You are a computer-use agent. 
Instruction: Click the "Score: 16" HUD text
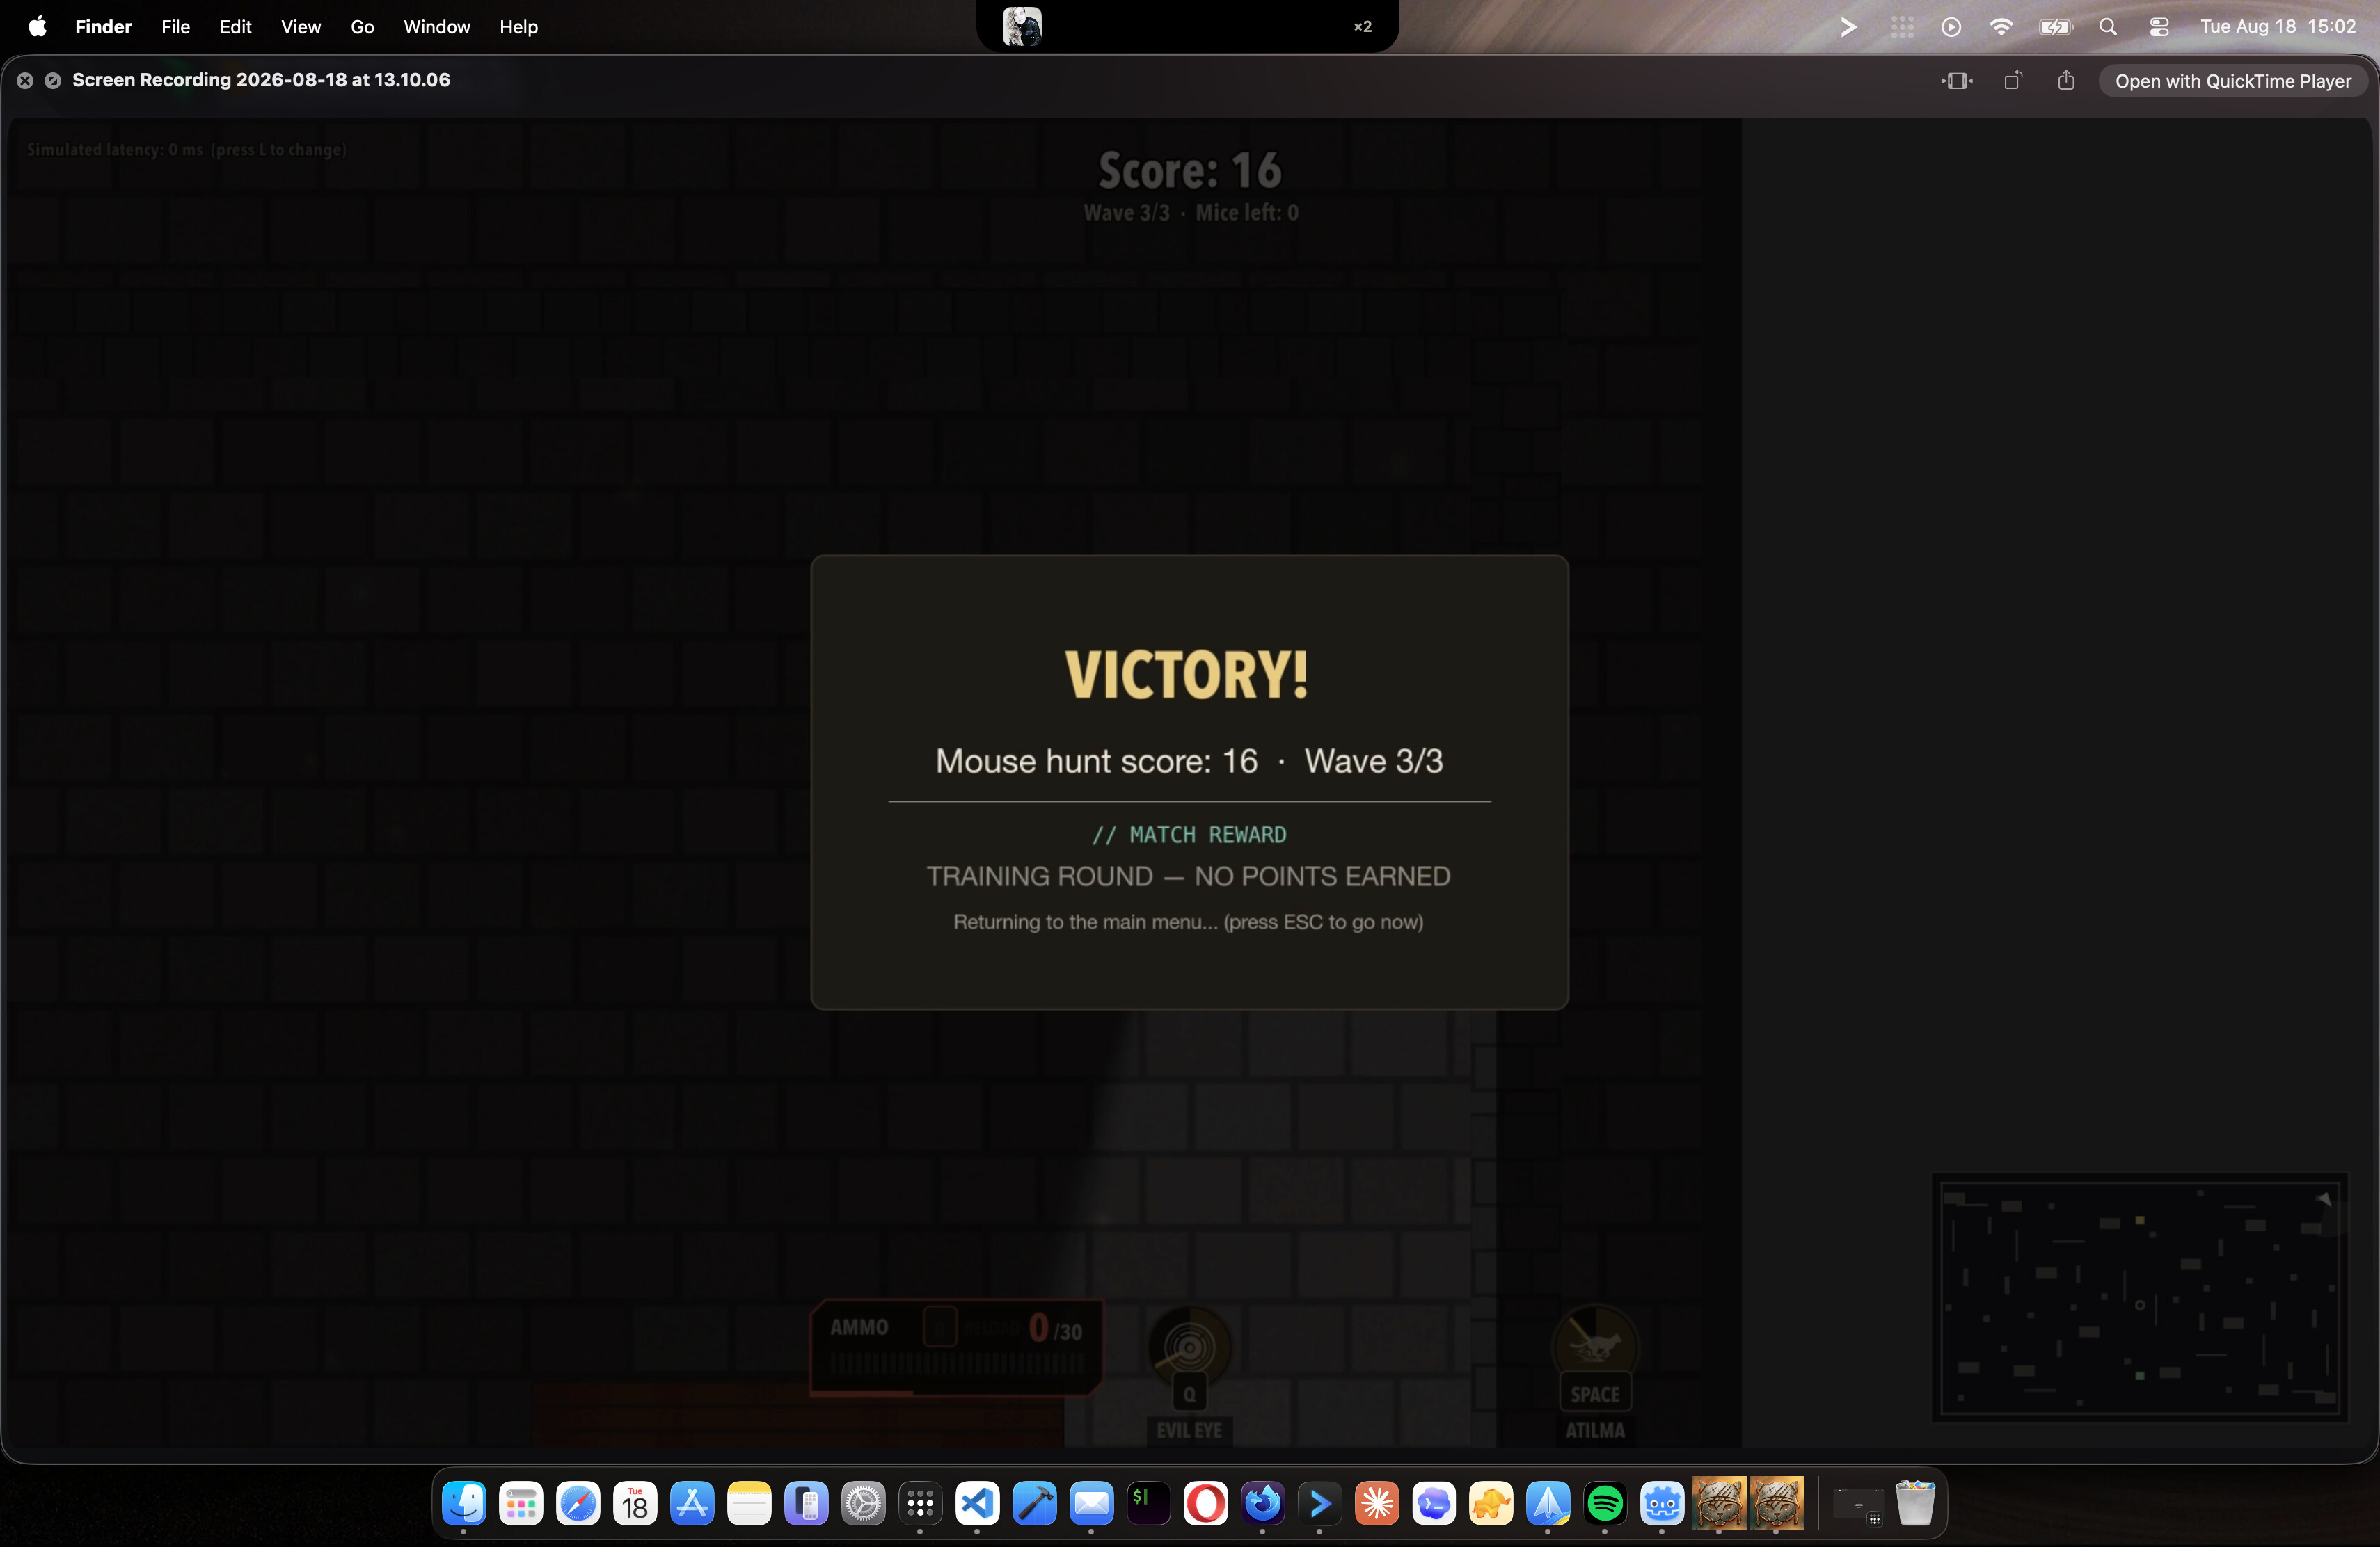1189,170
